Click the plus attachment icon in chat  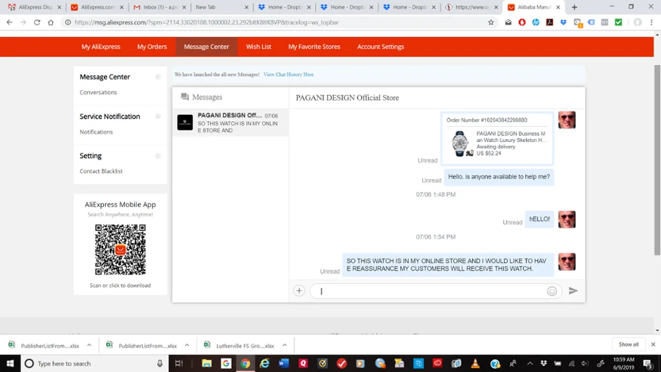click(299, 291)
